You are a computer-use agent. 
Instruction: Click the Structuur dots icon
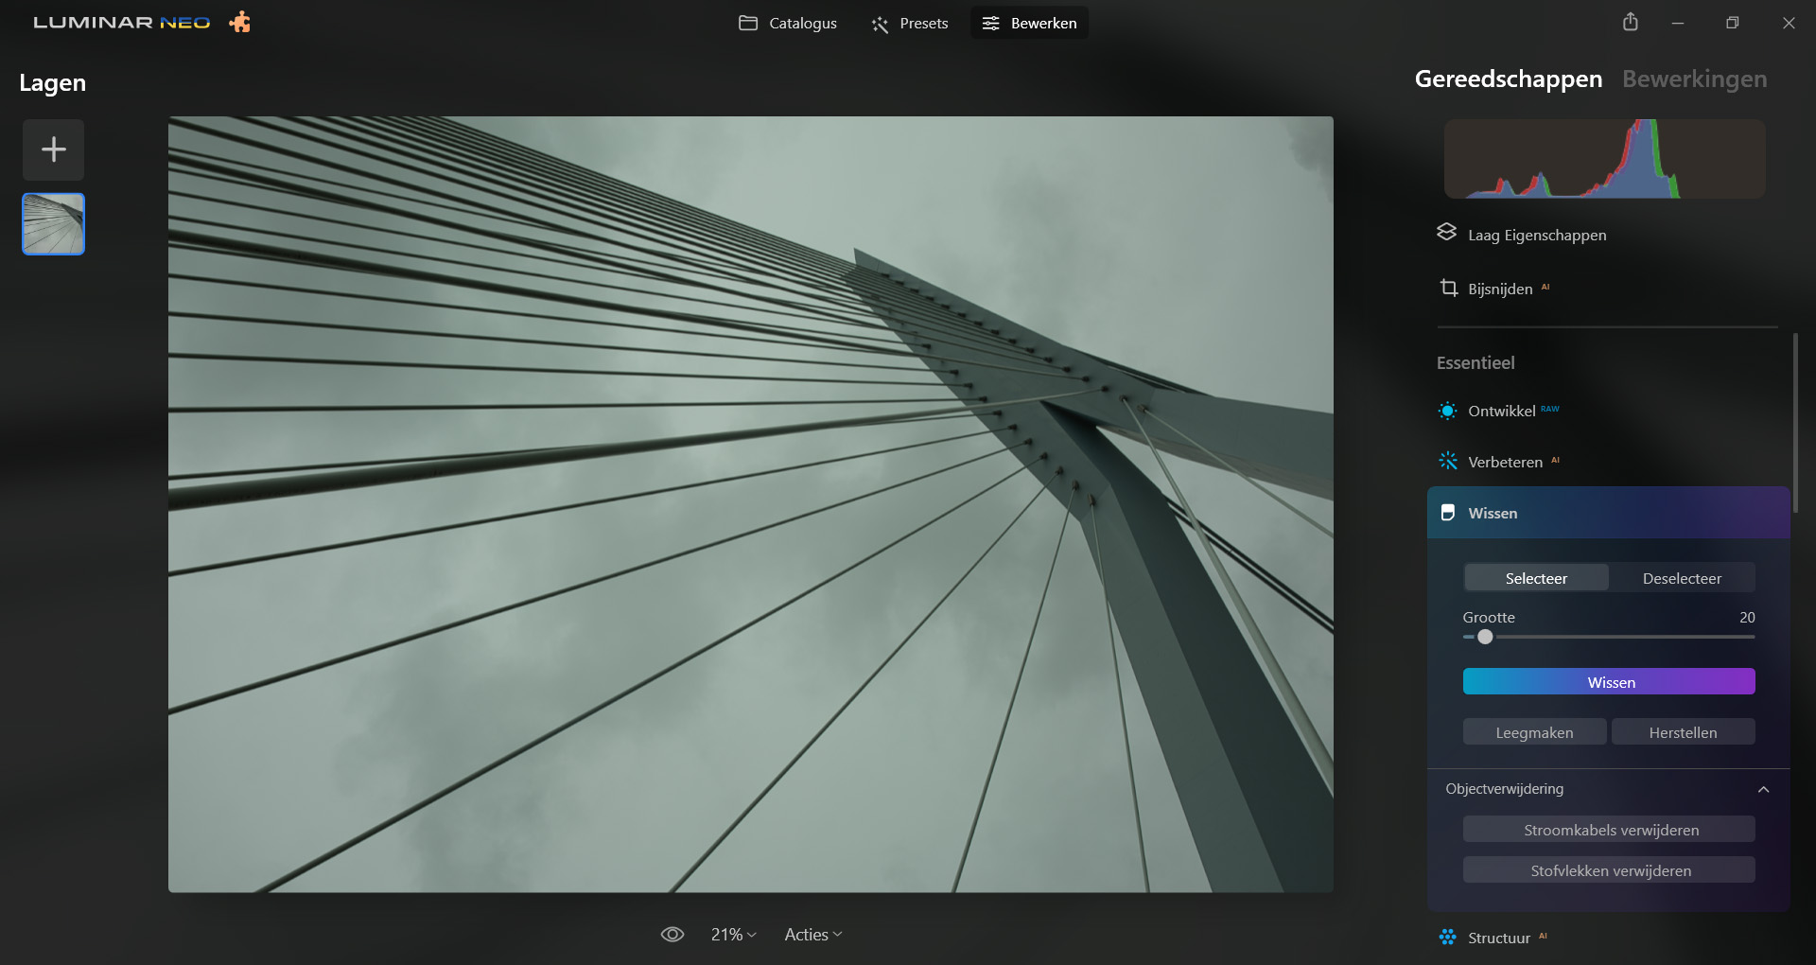(1447, 938)
